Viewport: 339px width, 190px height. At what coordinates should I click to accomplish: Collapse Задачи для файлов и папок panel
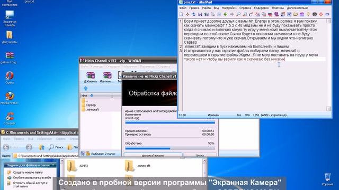tap(53, 165)
